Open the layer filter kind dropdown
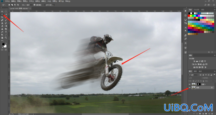Image resolution: width=216 pixels, height=115 pixels. point(193,75)
